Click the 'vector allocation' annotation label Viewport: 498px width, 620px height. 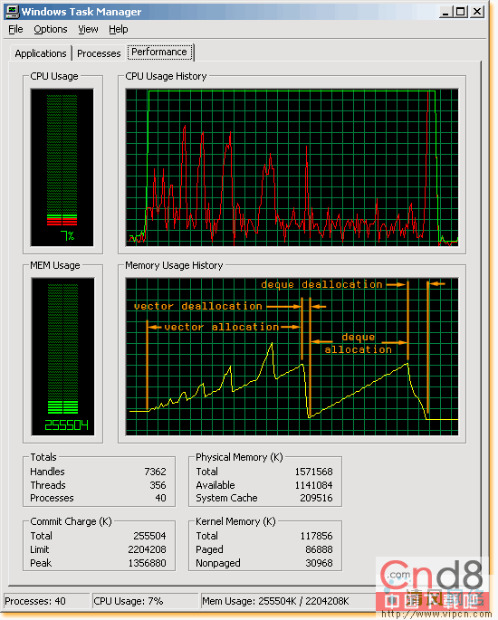pos(222,327)
